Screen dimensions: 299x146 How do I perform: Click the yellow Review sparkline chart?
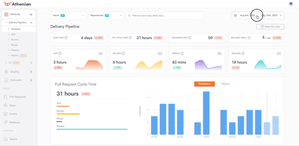click(149, 65)
